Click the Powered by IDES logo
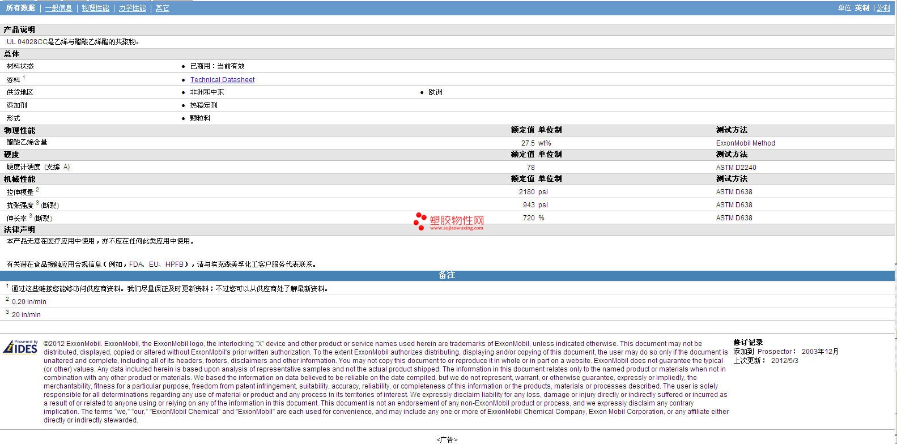897x444 pixels. [x=20, y=347]
